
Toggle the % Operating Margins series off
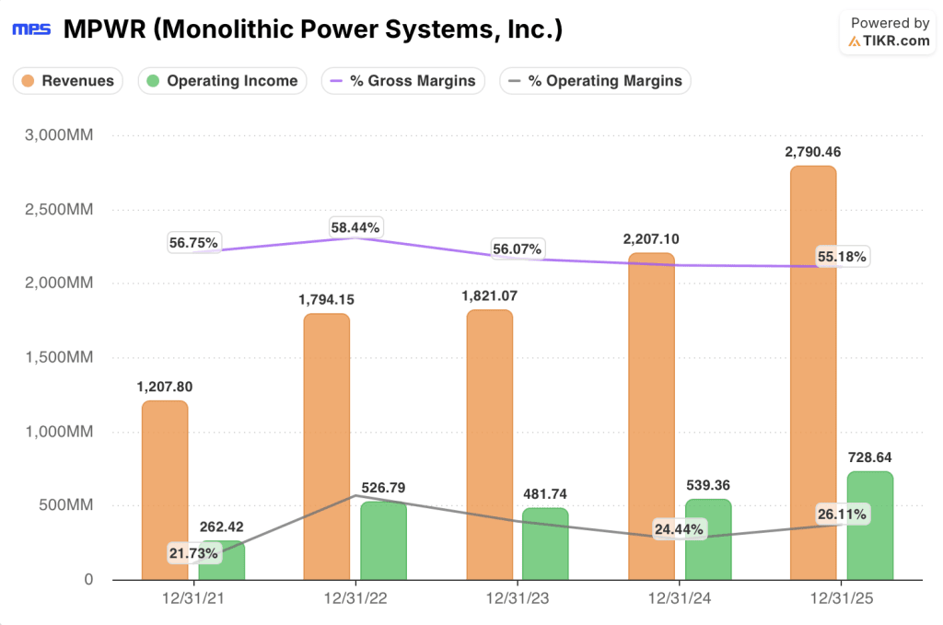[x=594, y=81]
